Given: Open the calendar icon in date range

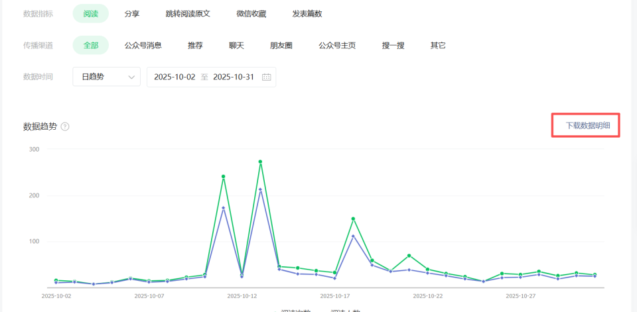Looking at the screenshot, I should coord(267,77).
